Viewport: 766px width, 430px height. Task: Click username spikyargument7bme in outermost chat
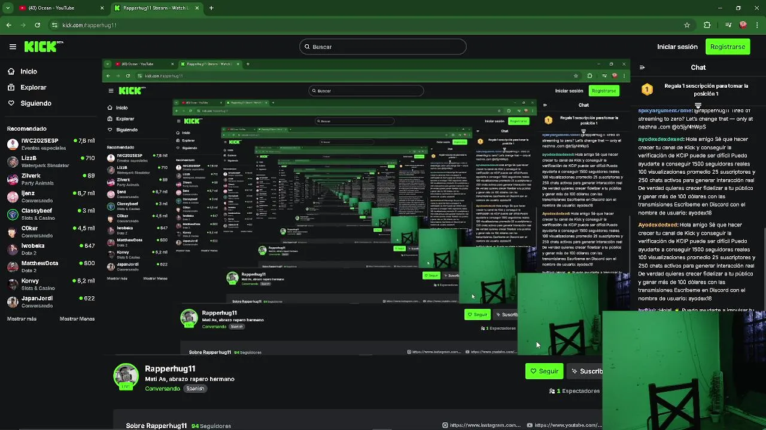665,111
